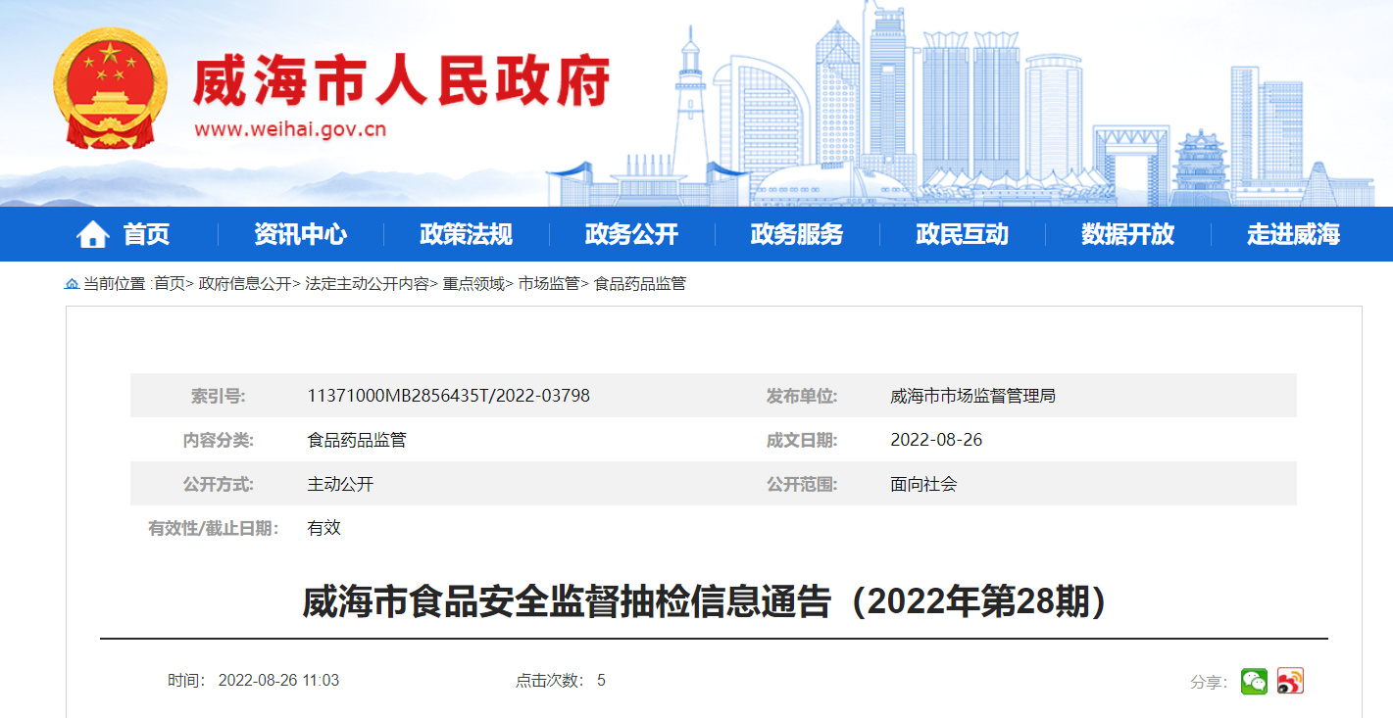Click the WeChat share icon

(1254, 681)
